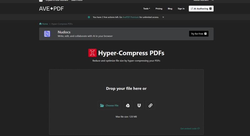
Task: Click the Hyper-Compress PDFs breadcrumb text
Action: pos(62,24)
